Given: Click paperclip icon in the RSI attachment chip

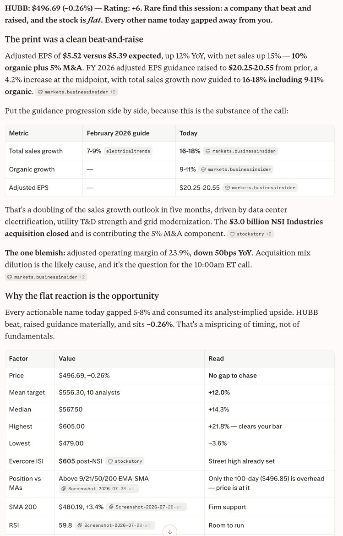Looking at the screenshot, I should (x=80, y=525).
